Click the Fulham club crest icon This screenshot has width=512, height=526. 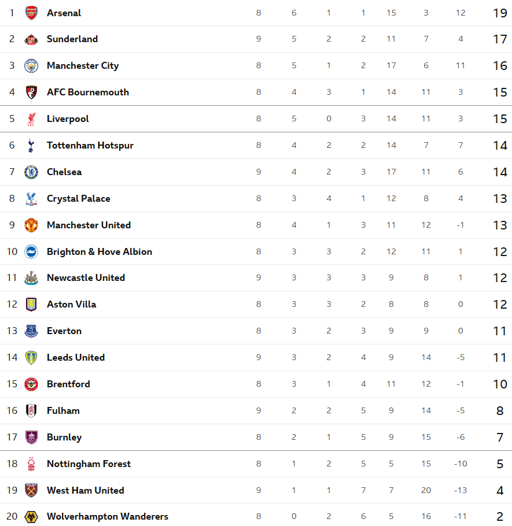[31, 411]
